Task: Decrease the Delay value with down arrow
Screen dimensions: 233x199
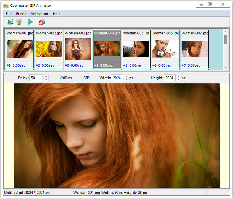Action: (46, 80)
